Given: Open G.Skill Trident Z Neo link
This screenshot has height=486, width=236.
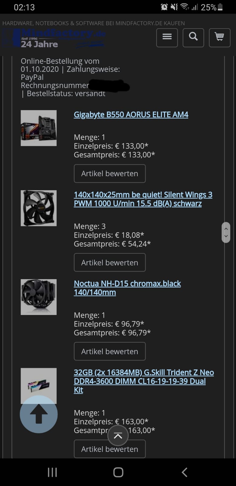Looking at the screenshot, I should point(144,381).
